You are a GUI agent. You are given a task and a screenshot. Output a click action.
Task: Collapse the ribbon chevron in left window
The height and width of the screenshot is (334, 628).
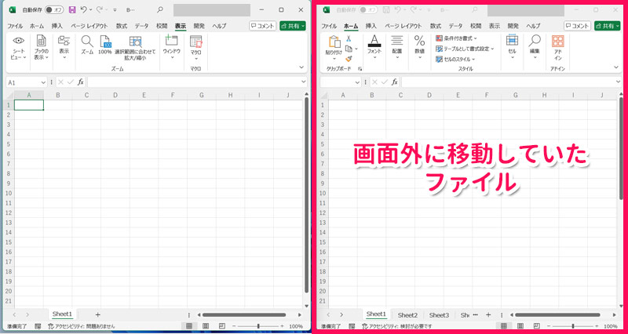pos(301,67)
